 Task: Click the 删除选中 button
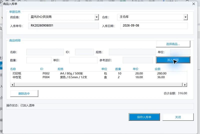tap(24, 94)
